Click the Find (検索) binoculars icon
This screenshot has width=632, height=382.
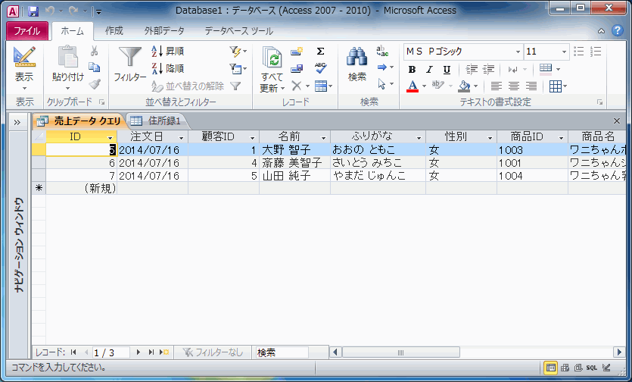tap(357, 57)
